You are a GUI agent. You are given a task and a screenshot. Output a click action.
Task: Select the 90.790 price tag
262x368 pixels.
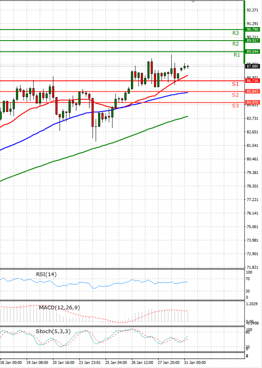click(x=252, y=30)
